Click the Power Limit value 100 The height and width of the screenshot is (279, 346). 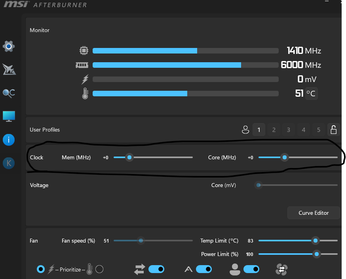point(249,254)
